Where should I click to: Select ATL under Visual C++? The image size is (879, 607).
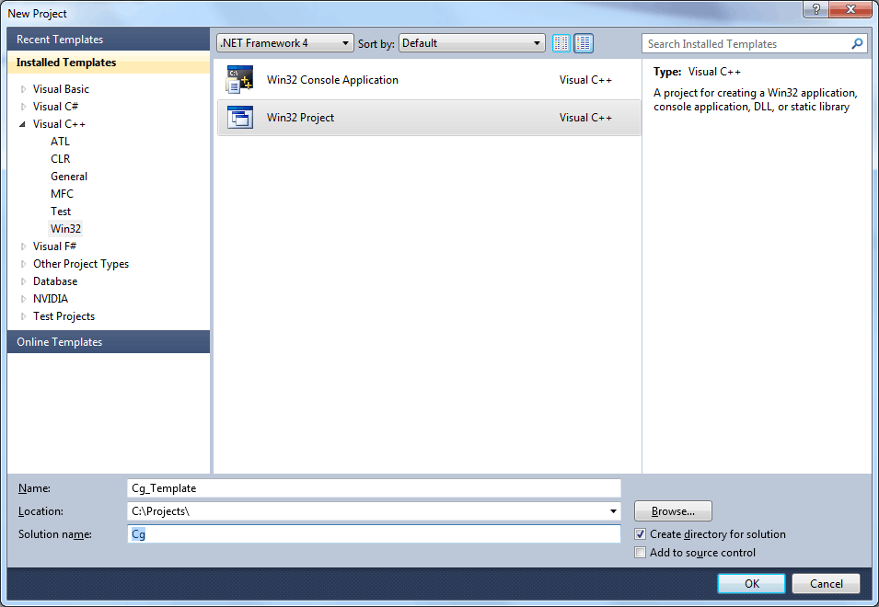coord(60,141)
